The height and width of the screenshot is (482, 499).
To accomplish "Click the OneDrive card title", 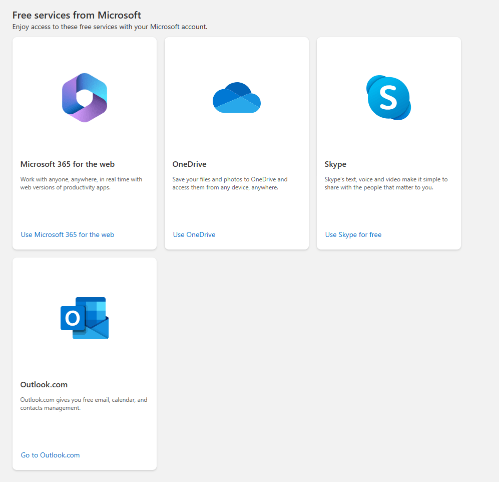I will pyautogui.click(x=190, y=164).
